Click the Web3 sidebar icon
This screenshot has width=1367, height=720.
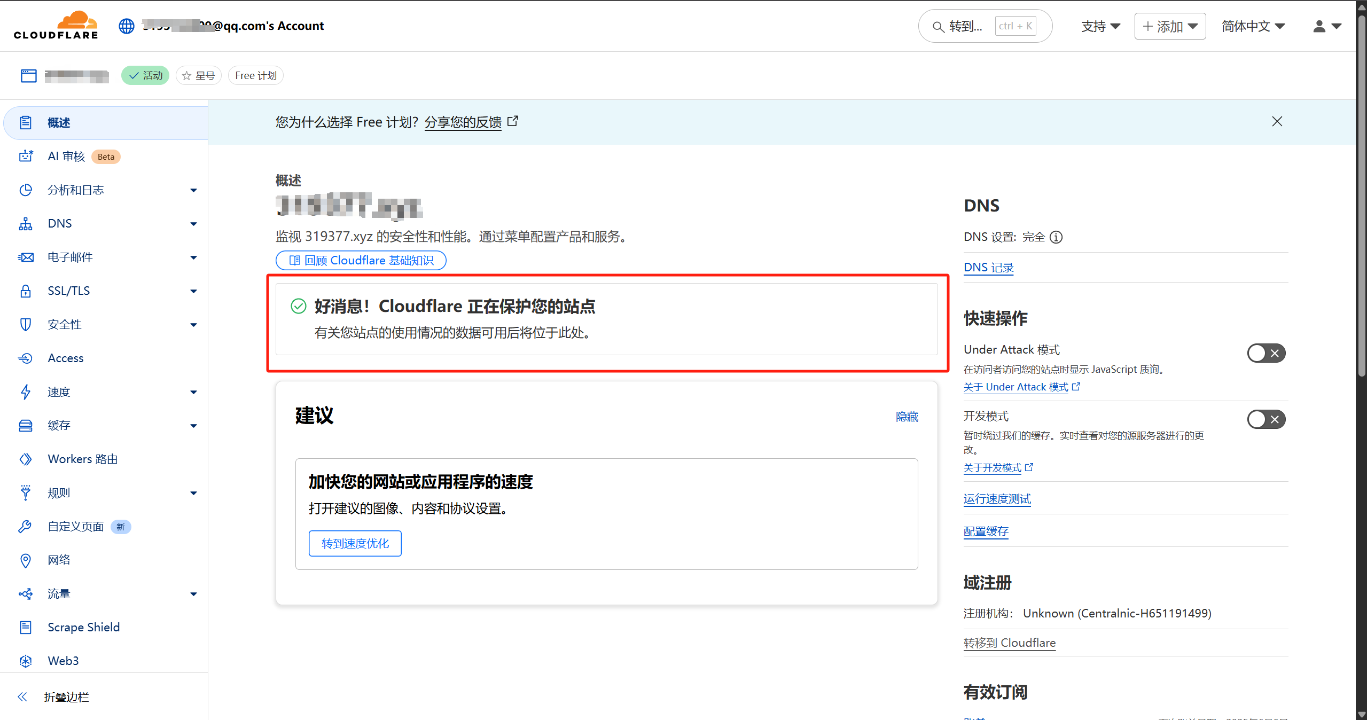pyautogui.click(x=26, y=661)
